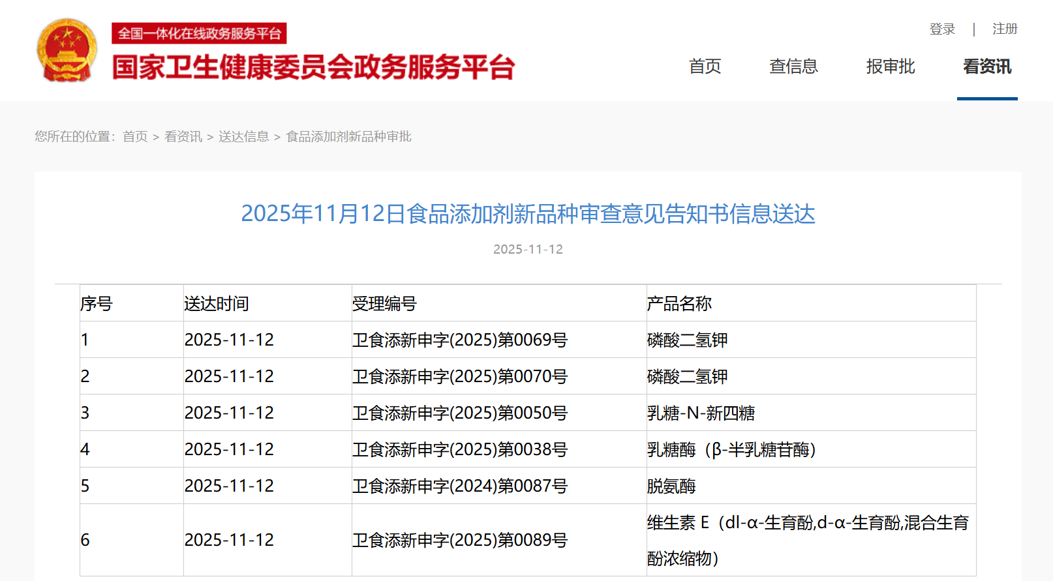The height and width of the screenshot is (581, 1053).
Task: Click 食品添加剂新品种审批 breadcrumb link
Action: 348,137
